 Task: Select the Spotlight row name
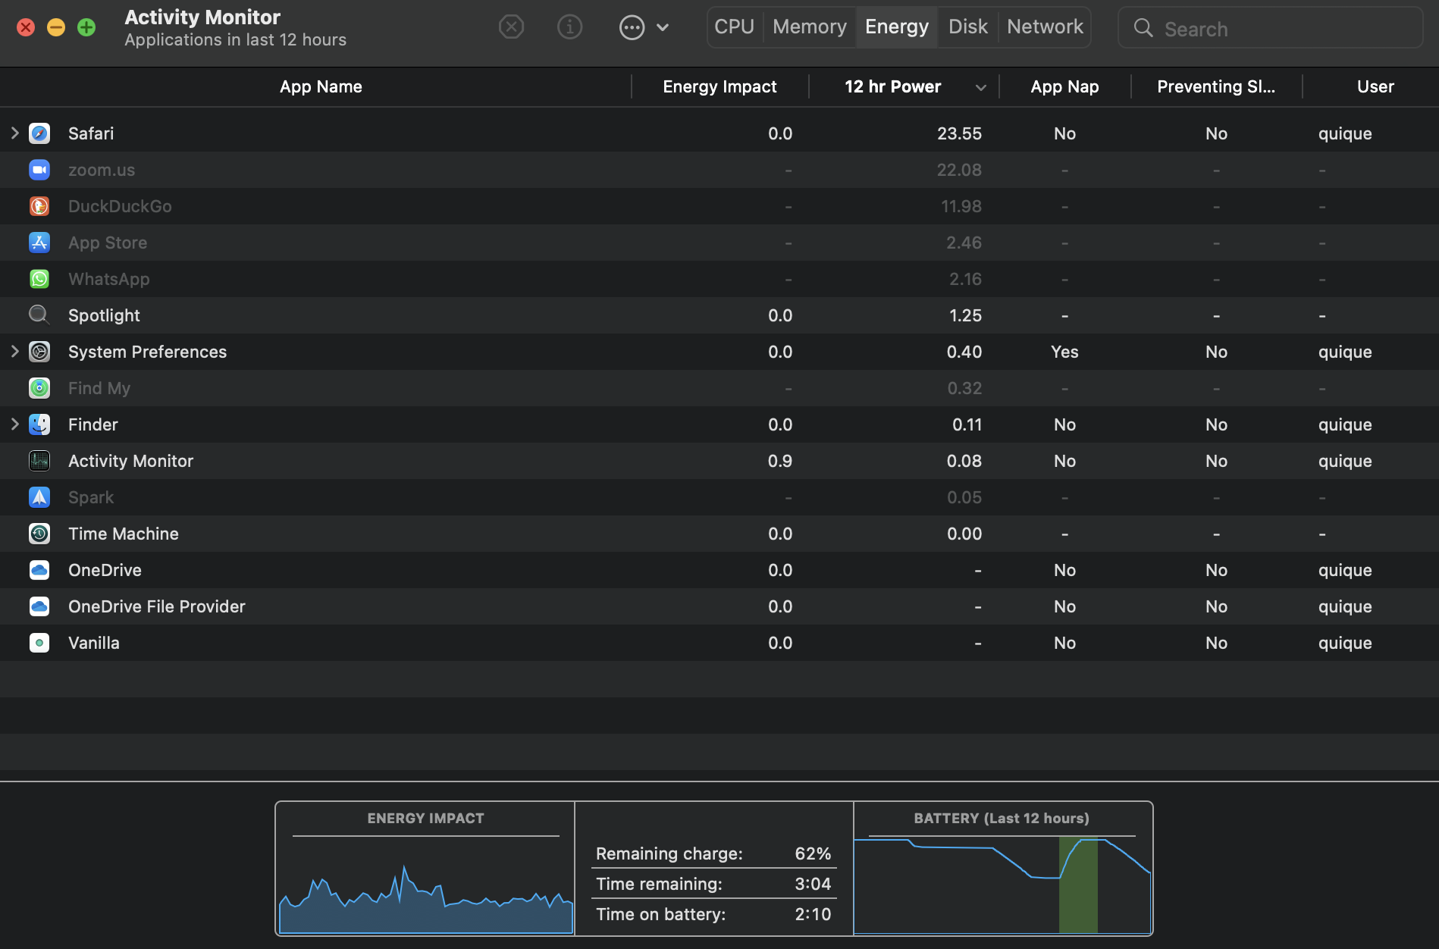pyautogui.click(x=104, y=315)
